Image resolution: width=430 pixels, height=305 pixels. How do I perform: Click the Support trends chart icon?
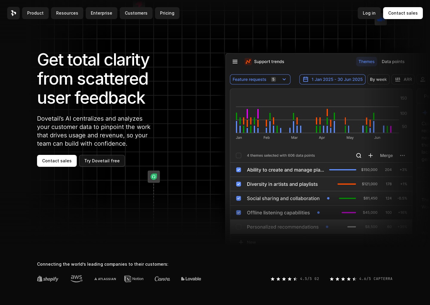248,62
